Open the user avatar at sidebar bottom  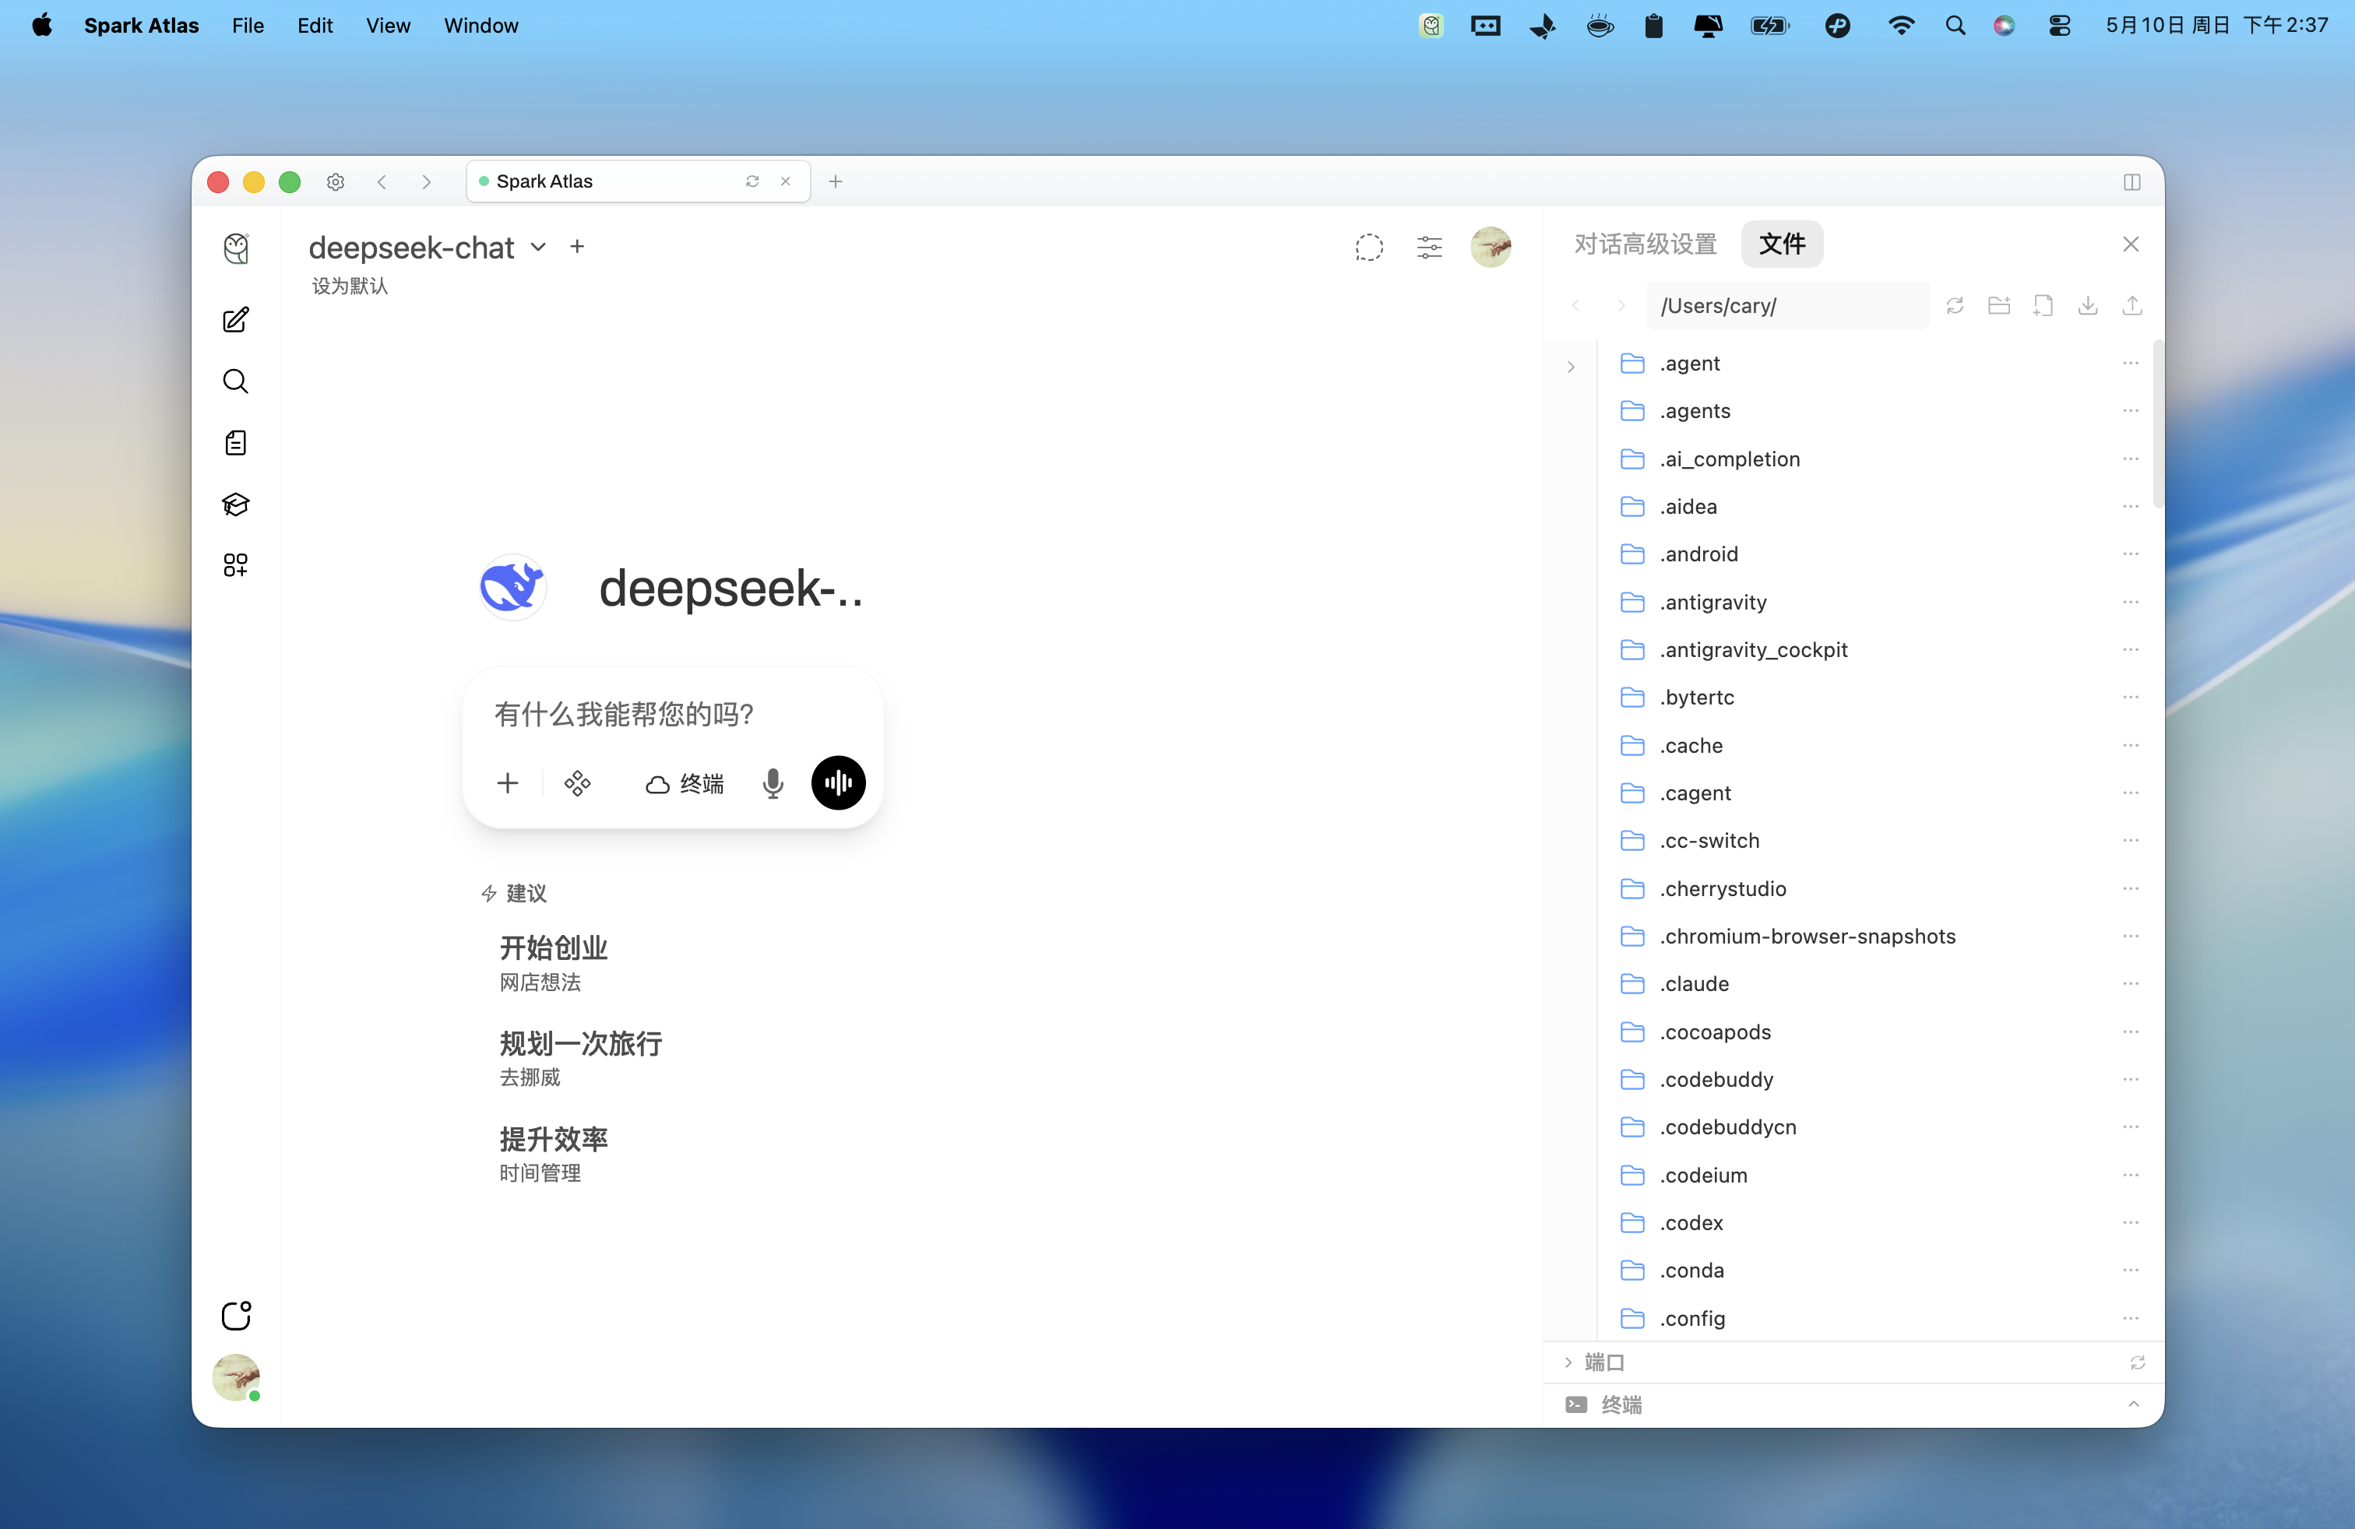[x=237, y=1378]
